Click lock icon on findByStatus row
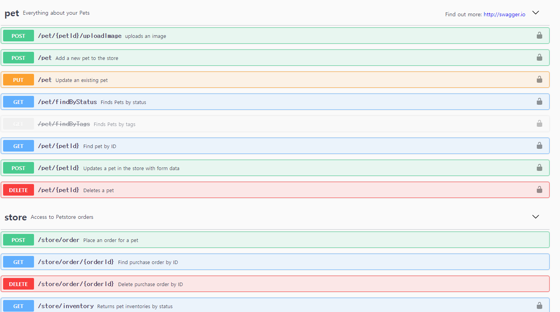 click(x=539, y=102)
